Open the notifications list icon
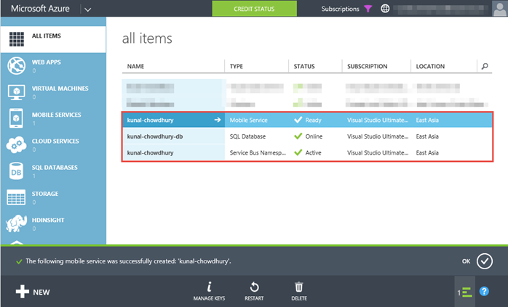 point(465,292)
